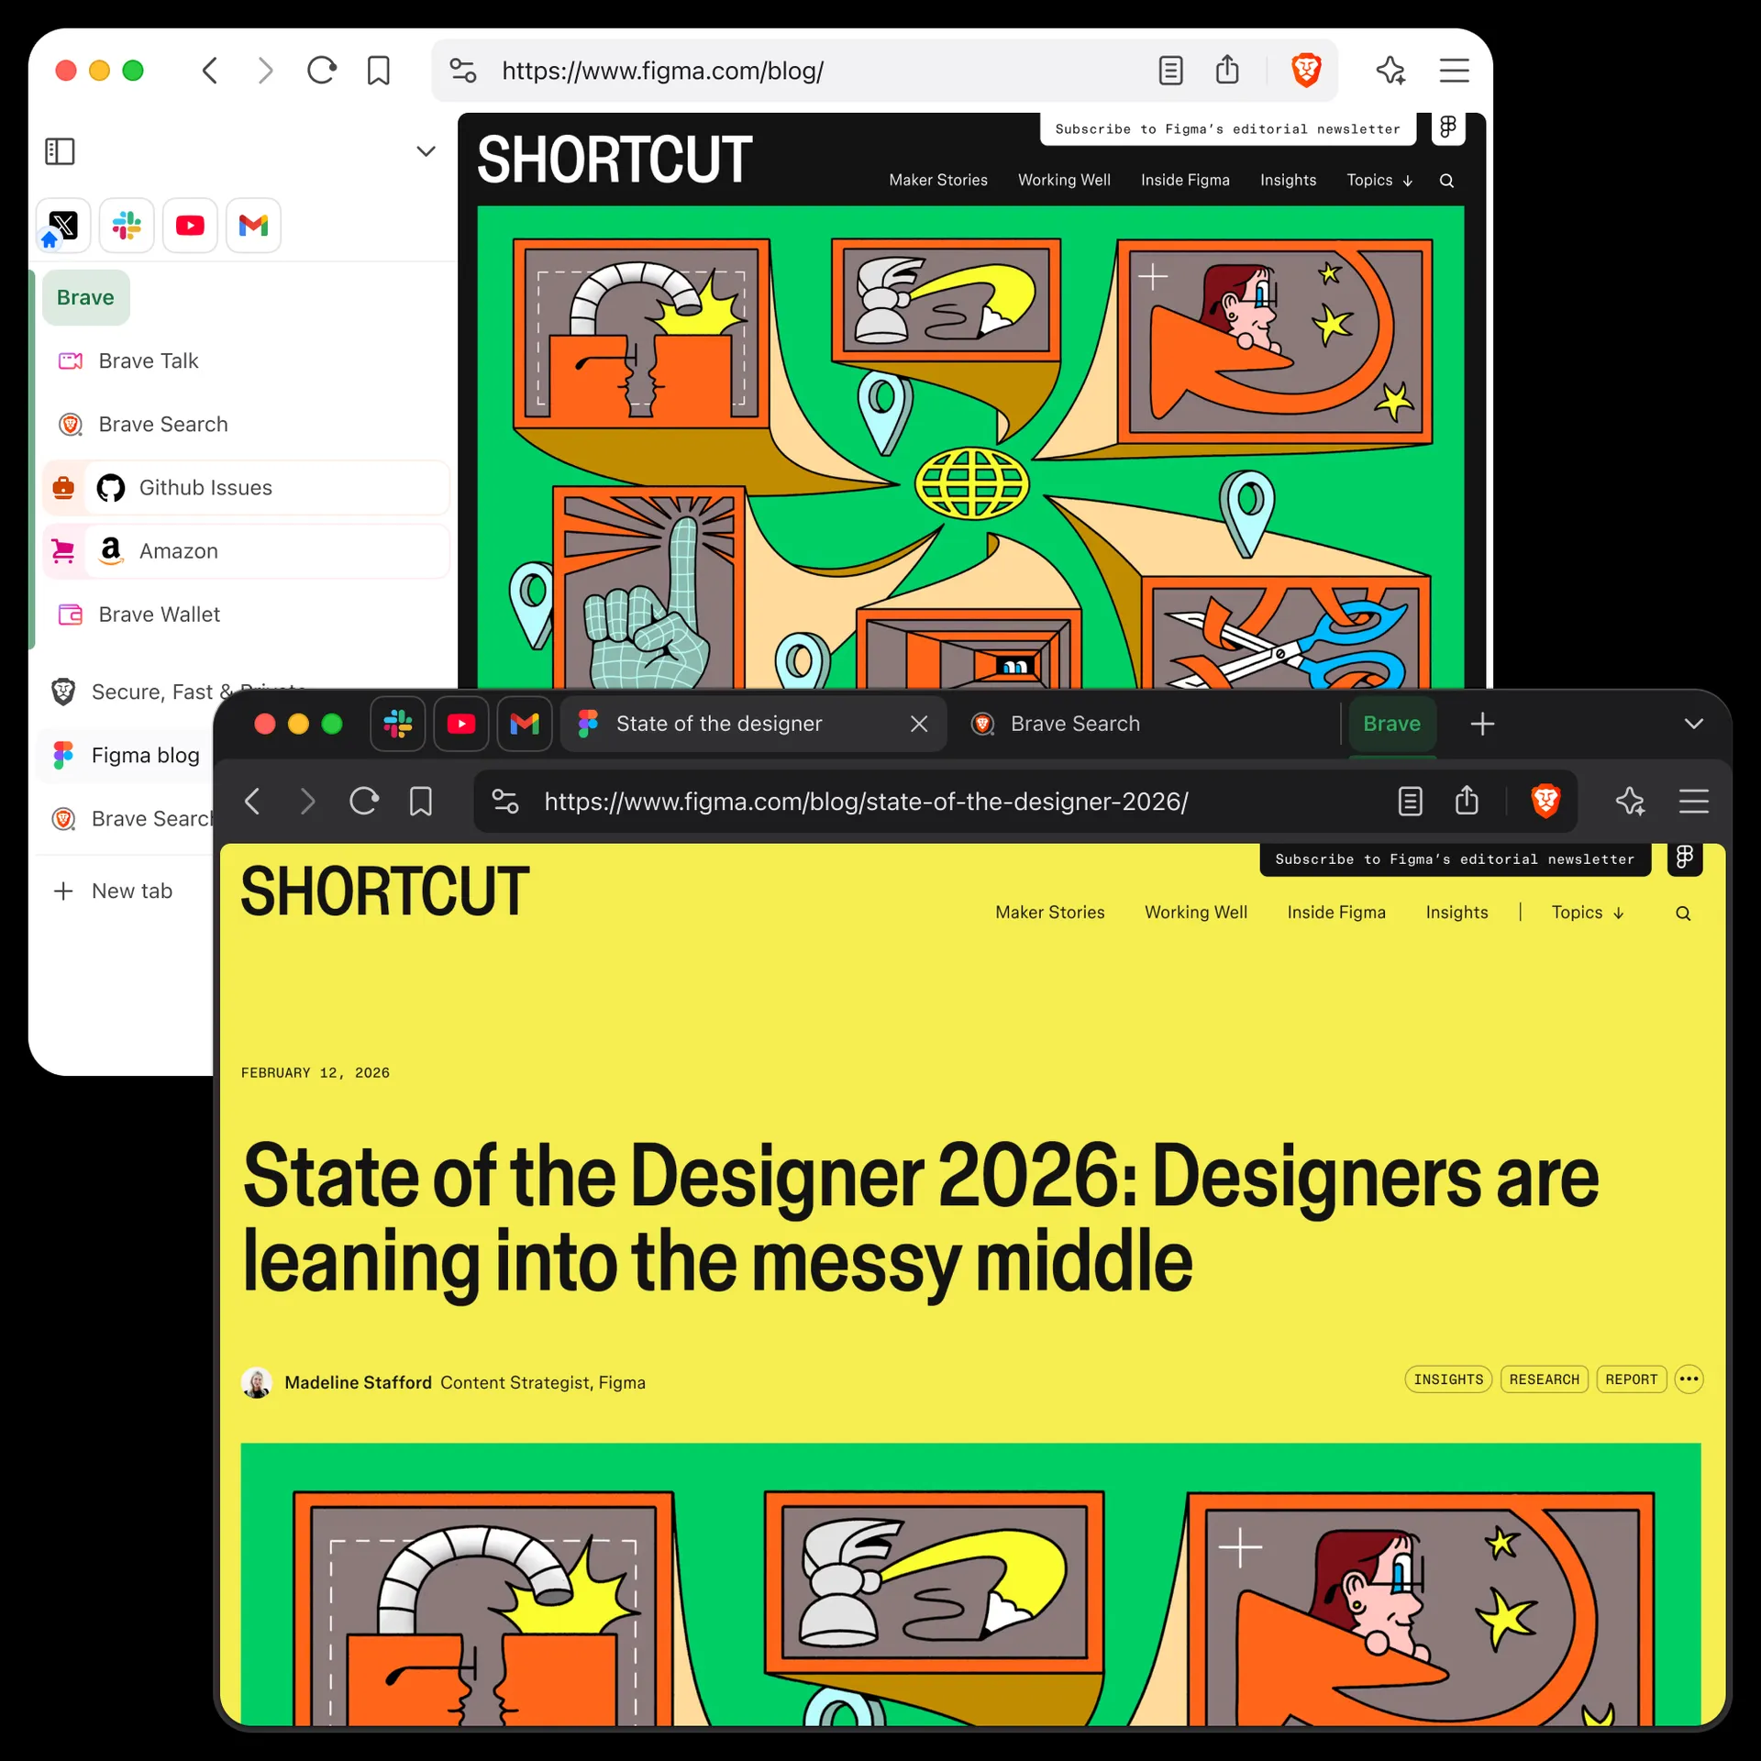
Task: Open the browser hamburger menu
Action: pos(1693,801)
